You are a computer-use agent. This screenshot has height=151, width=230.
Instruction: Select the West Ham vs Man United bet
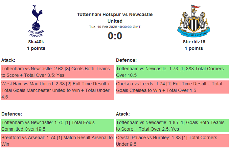[x=57, y=90]
